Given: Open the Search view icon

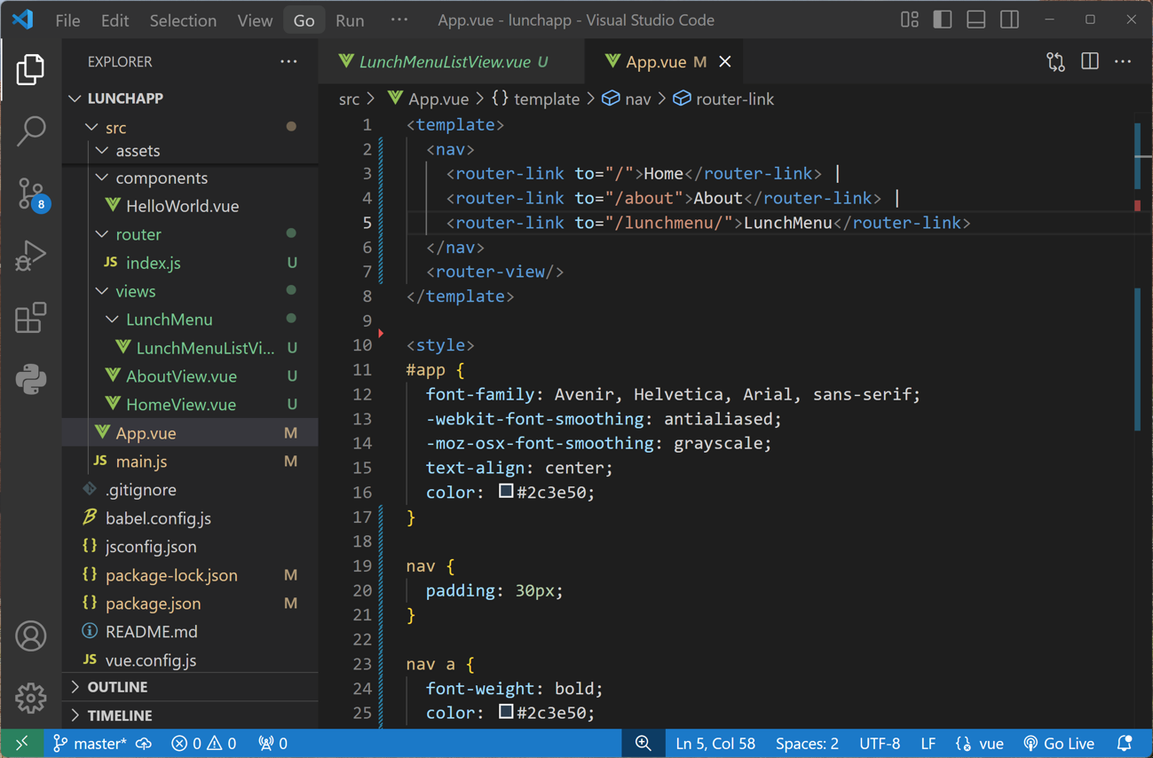Looking at the screenshot, I should coord(30,131).
